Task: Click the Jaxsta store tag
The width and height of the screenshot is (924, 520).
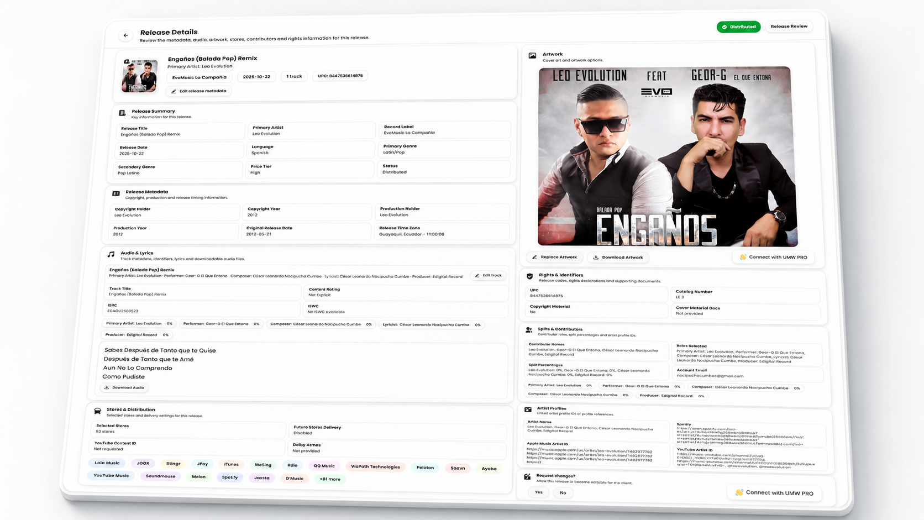Action: tap(262, 477)
